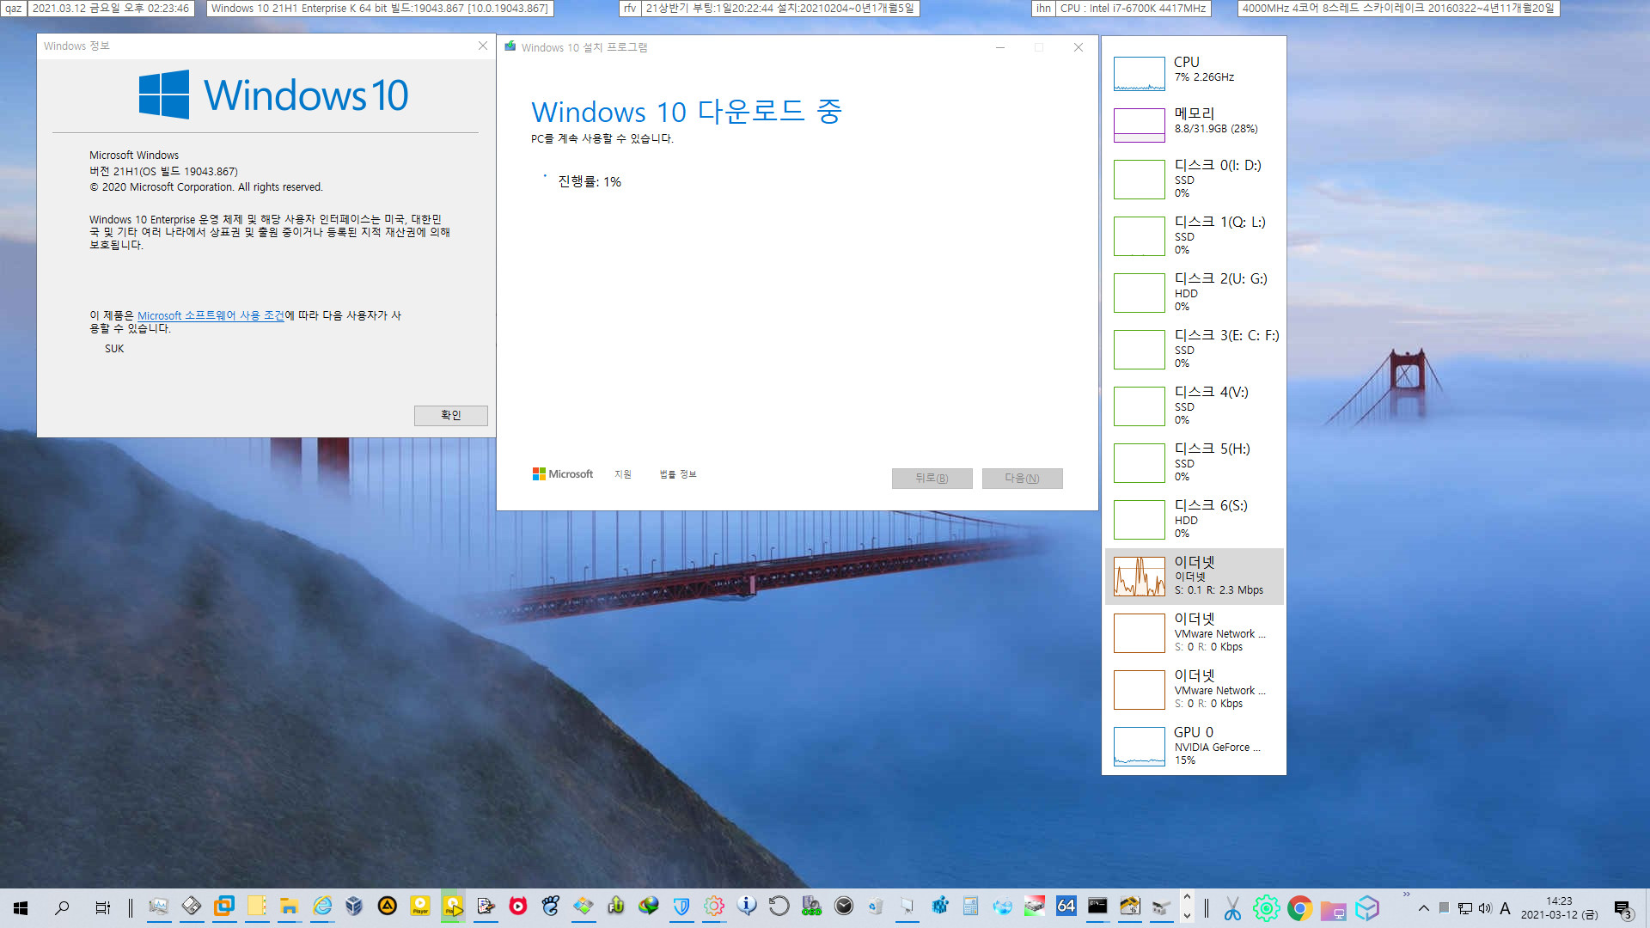
Task: Launch scissors snipping tool icon
Action: point(1232,907)
